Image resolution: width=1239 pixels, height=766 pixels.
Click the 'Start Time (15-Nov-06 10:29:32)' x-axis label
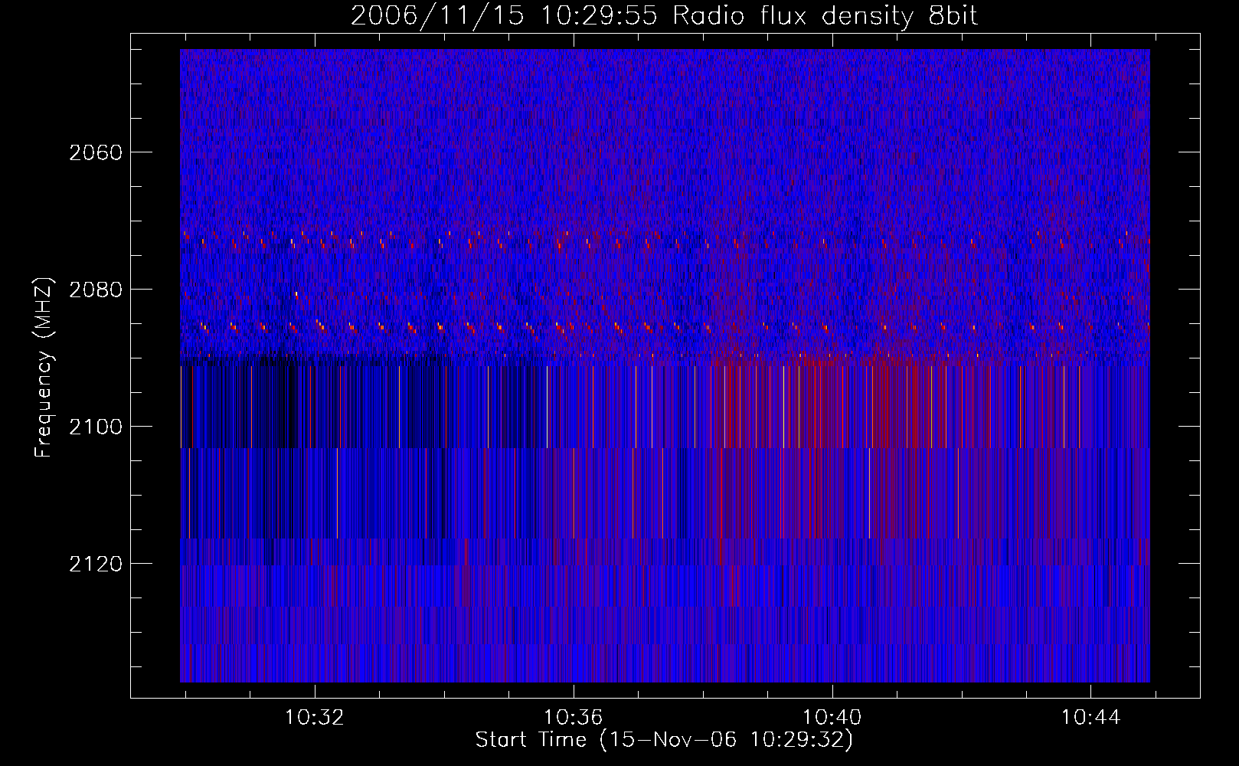(664, 740)
